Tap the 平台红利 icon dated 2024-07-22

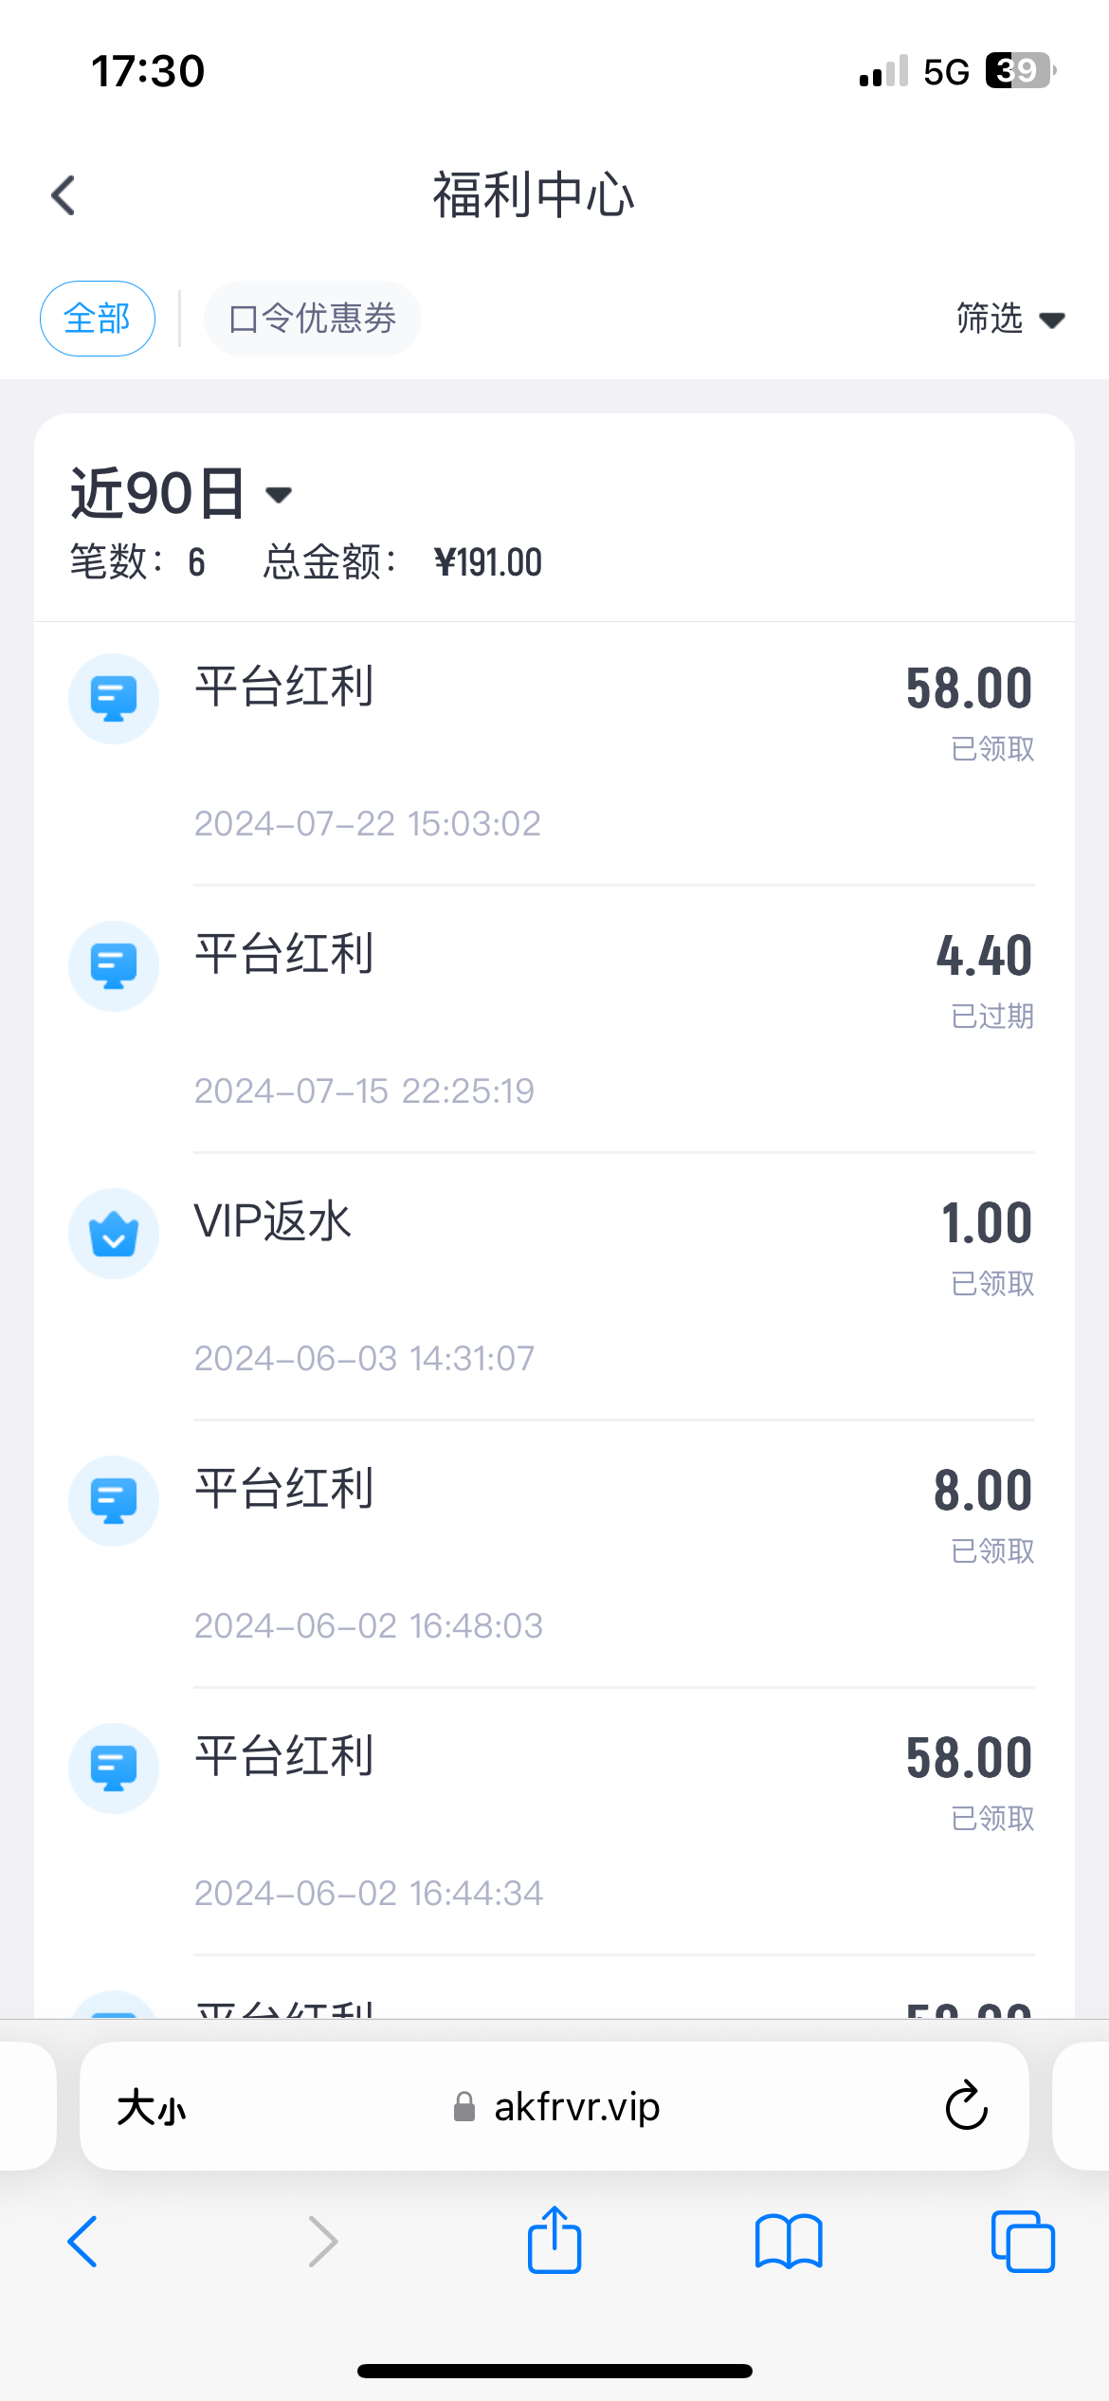(114, 699)
